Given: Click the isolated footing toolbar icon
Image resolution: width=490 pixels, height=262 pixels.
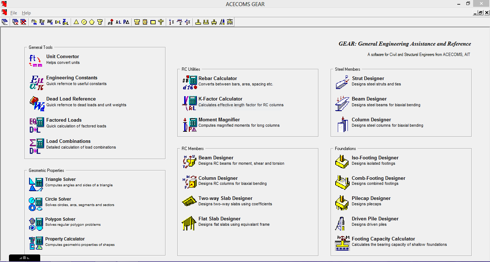Looking at the screenshot, I should point(198,22).
